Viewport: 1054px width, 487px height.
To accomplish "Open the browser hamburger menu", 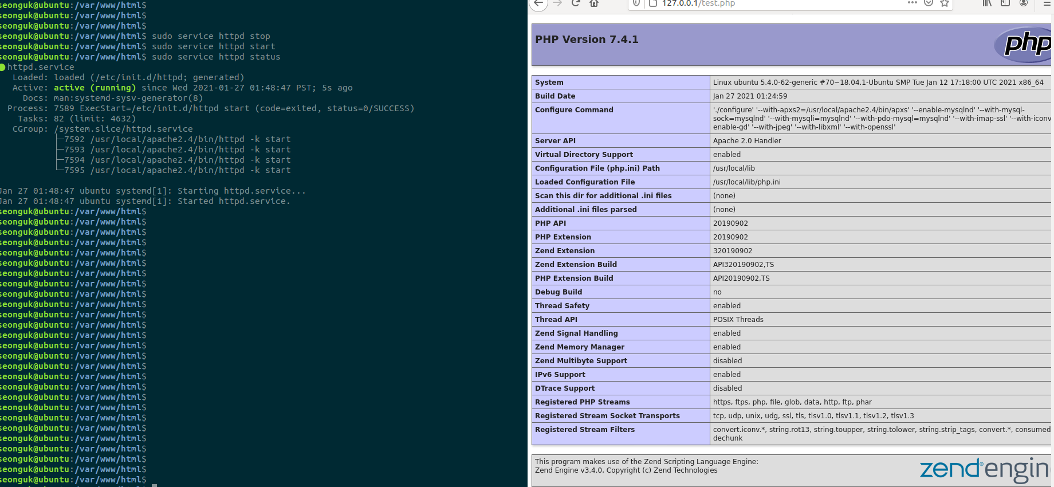I will point(1047,3).
